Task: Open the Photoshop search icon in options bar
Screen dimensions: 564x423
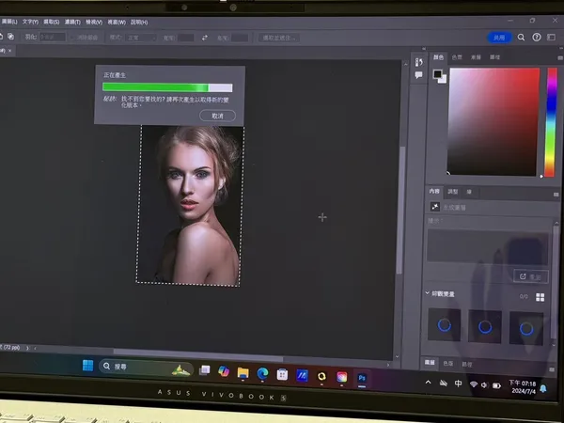Action: coord(521,37)
